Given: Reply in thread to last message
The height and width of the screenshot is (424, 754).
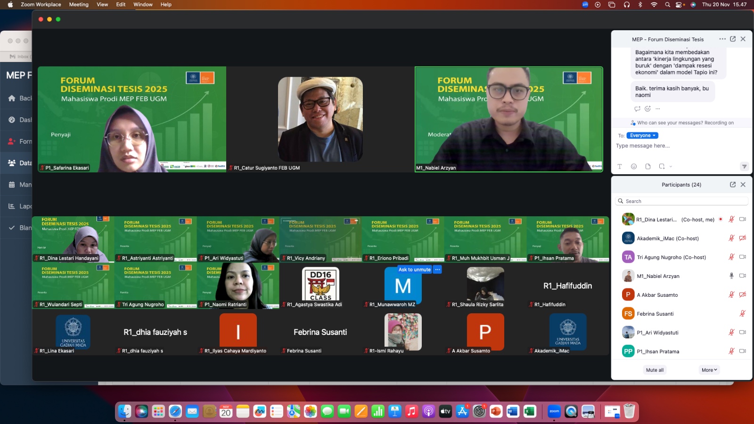Looking at the screenshot, I should [x=637, y=109].
